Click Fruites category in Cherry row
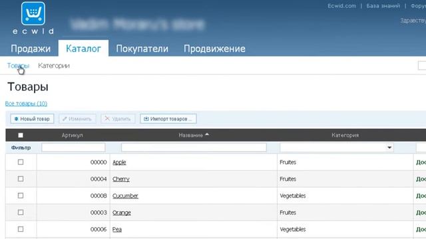426x239 pixels. (288, 179)
